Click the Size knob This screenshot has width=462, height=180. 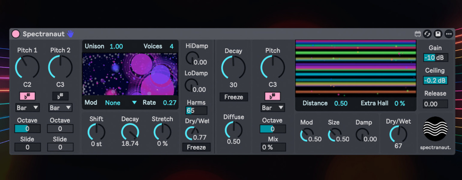coord(335,135)
